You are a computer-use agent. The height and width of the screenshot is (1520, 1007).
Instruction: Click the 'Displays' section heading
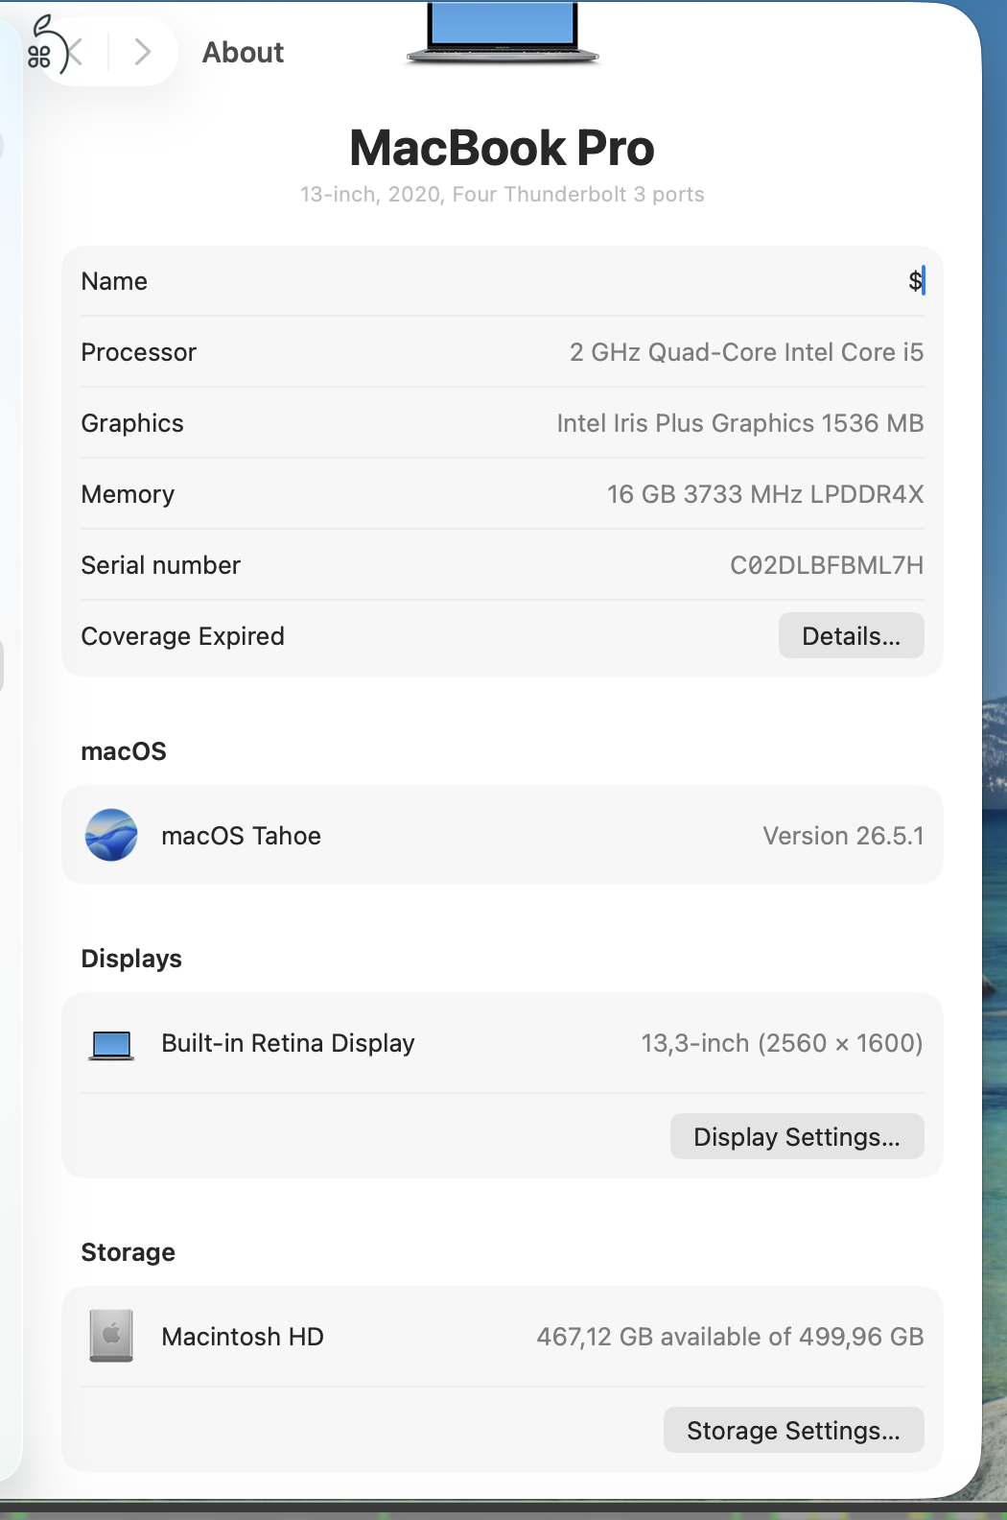pyautogui.click(x=131, y=959)
